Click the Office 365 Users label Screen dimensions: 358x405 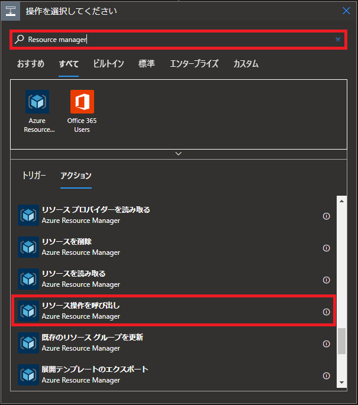point(82,125)
